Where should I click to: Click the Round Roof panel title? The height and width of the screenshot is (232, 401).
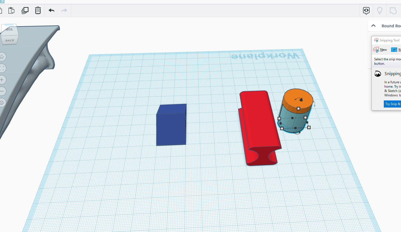[x=391, y=26]
